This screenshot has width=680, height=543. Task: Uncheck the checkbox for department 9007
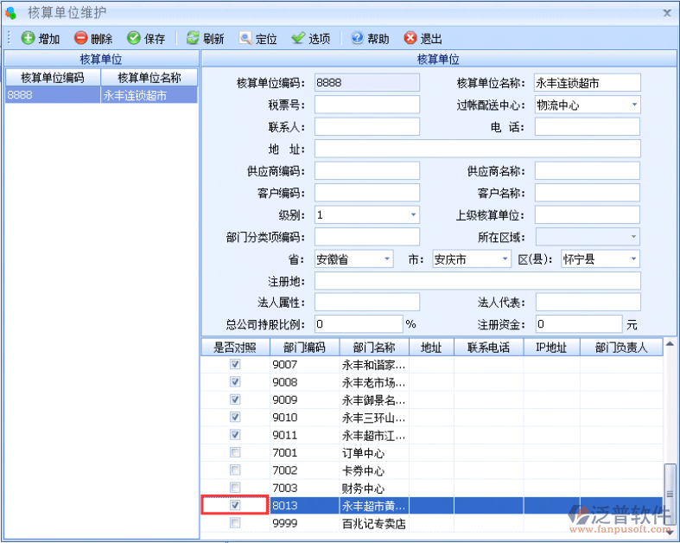[235, 364]
